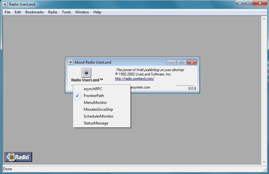269x174 pixels.
Task: Open the File menu
Action: pyautogui.click(x=7, y=12)
